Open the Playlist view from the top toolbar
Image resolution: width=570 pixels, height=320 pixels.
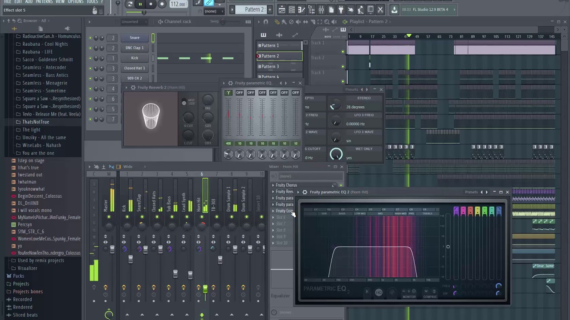(x=282, y=9)
